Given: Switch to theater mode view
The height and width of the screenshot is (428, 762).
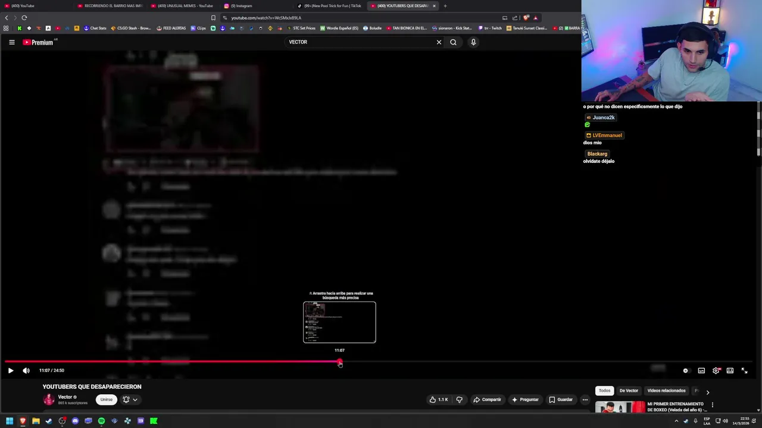Looking at the screenshot, I should tap(730, 370).
